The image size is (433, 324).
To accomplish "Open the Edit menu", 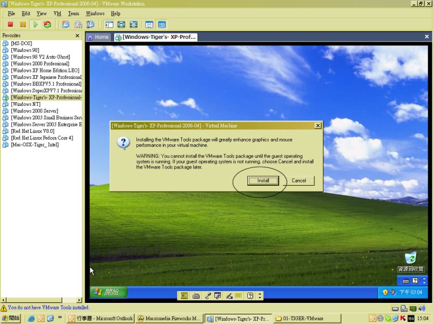I will click(26, 13).
